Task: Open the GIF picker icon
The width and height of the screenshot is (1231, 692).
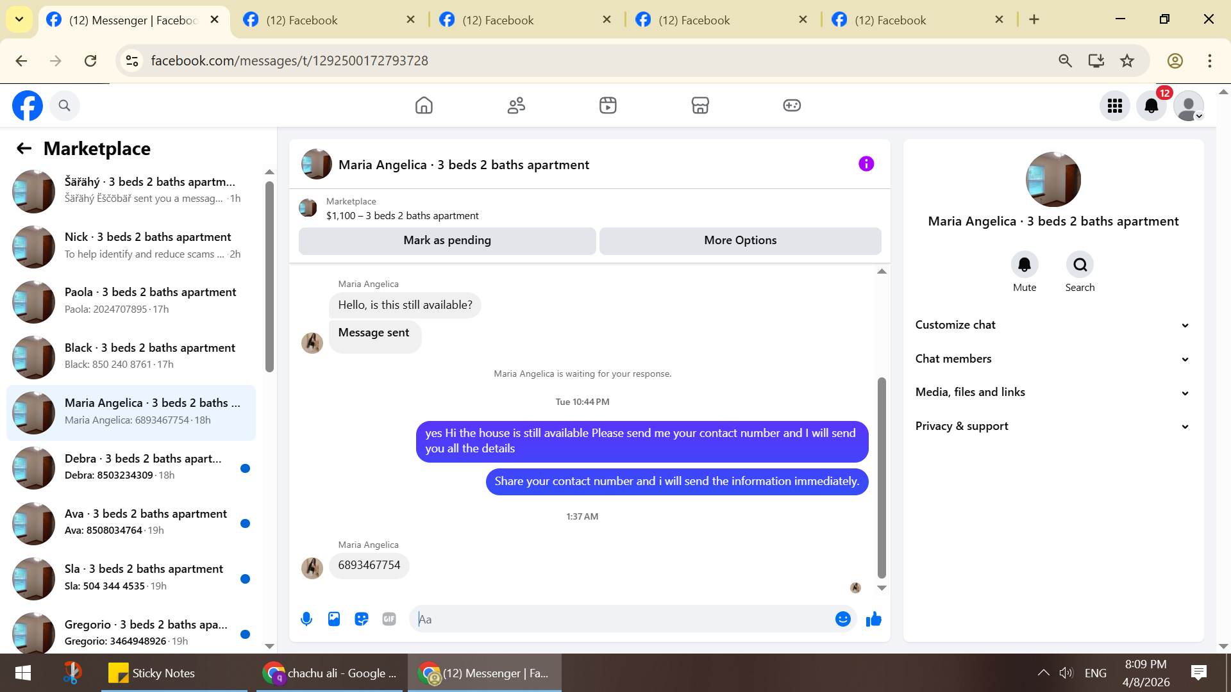Action: click(389, 619)
